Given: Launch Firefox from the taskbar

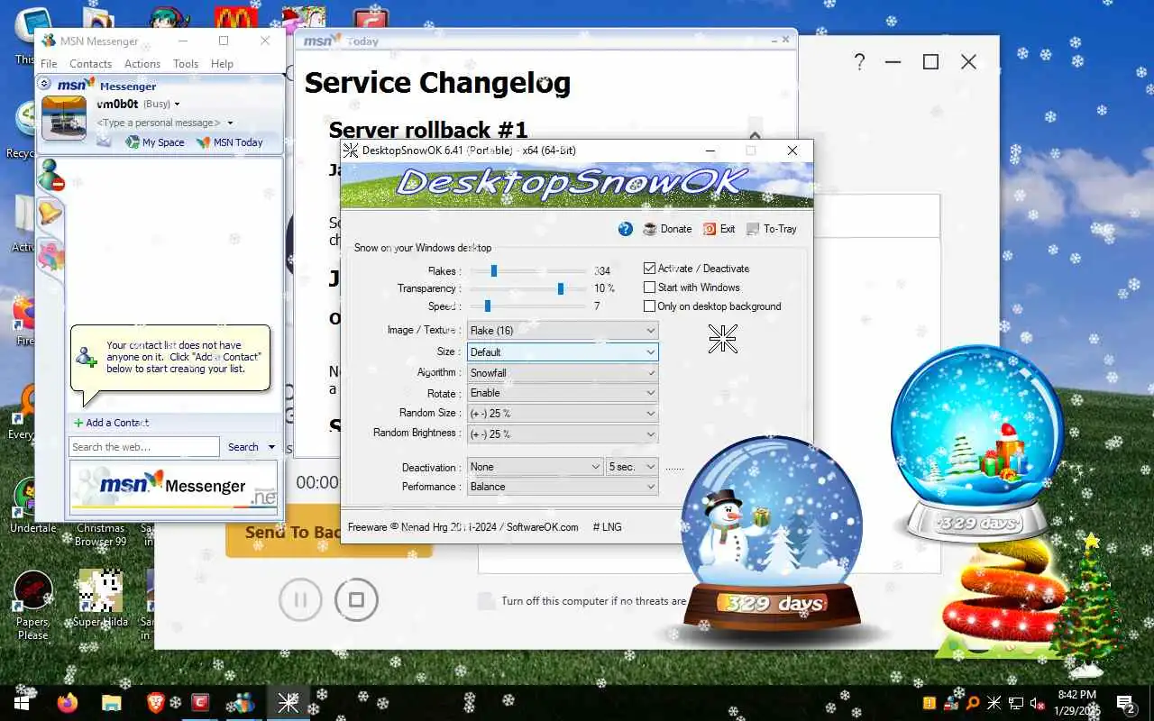Looking at the screenshot, I should [x=68, y=702].
